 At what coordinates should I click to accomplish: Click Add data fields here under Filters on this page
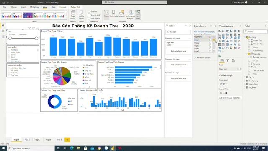[x=178, y=65]
